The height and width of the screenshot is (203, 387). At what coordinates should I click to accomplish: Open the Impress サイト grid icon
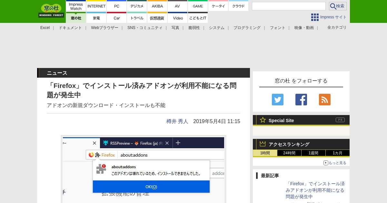tap(315, 17)
